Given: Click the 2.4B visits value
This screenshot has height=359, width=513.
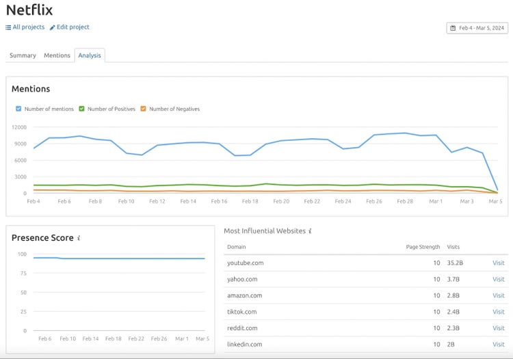Looking at the screenshot, I should point(453,312).
